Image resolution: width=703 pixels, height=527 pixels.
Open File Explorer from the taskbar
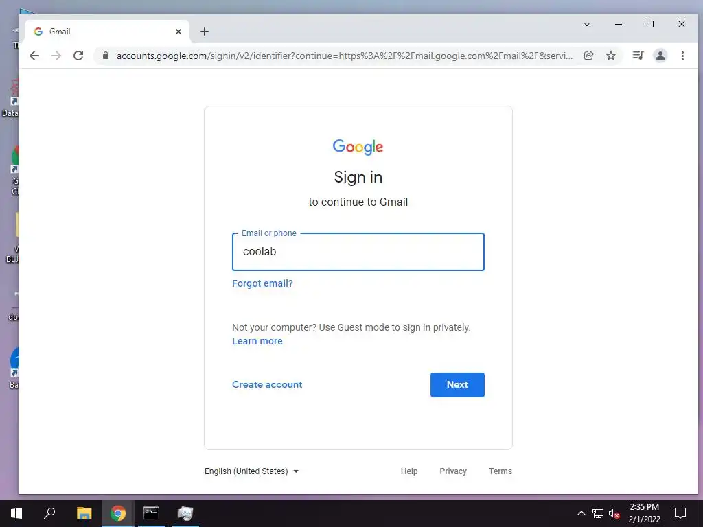click(84, 513)
